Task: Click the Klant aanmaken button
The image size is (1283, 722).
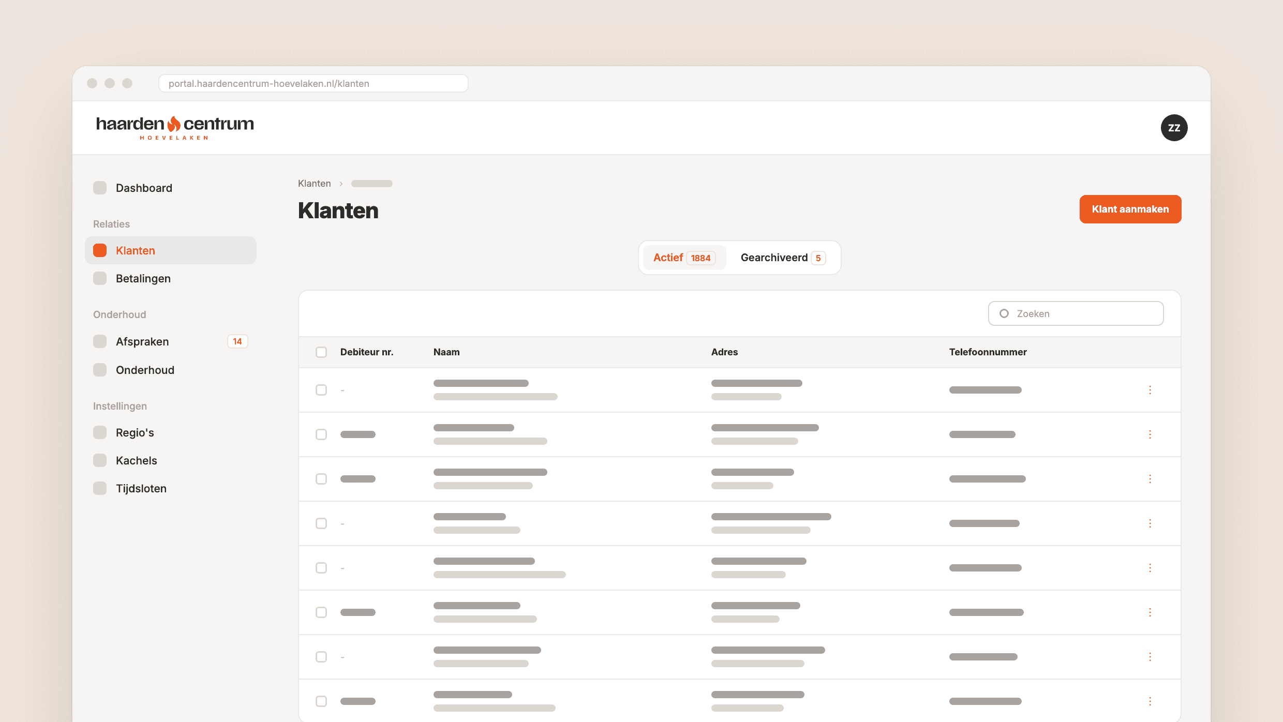Action: point(1130,209)
